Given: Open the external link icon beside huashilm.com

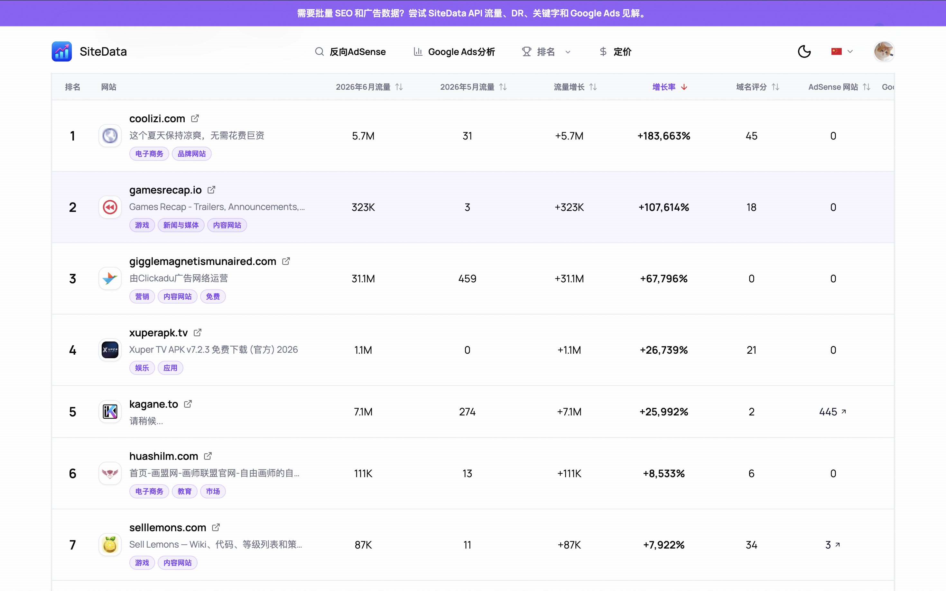Looking at the screenshot, I should click(208, 456).
